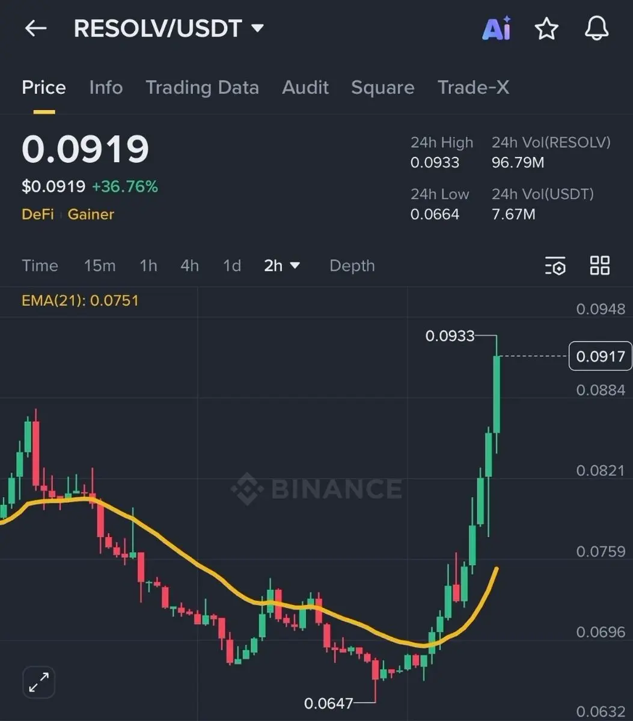Open the RESOLV/USDT pair selector dropdown

pyautogui.click(x=168, y=28)
